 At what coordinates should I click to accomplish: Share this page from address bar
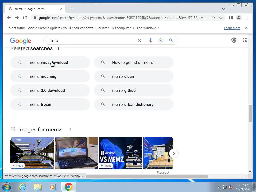[x=213, y=18]
